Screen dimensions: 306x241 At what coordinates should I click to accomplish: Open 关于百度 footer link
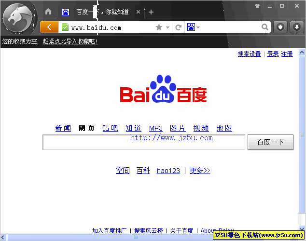click(x=181, y=231)
